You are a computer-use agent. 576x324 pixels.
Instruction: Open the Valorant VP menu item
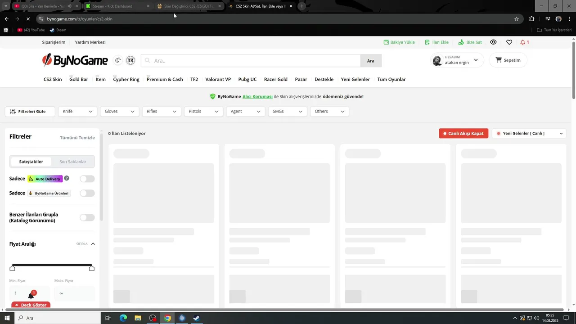click(x=218, y=79)
